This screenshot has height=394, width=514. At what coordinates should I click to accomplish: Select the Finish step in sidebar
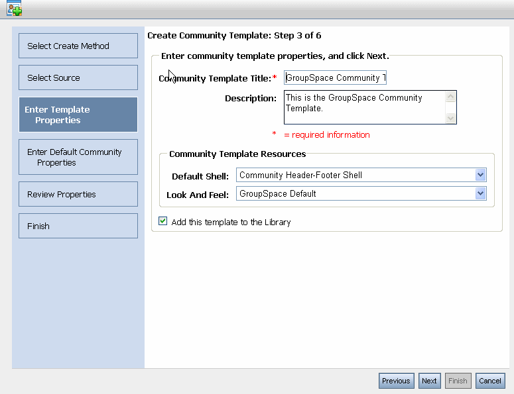78,226
